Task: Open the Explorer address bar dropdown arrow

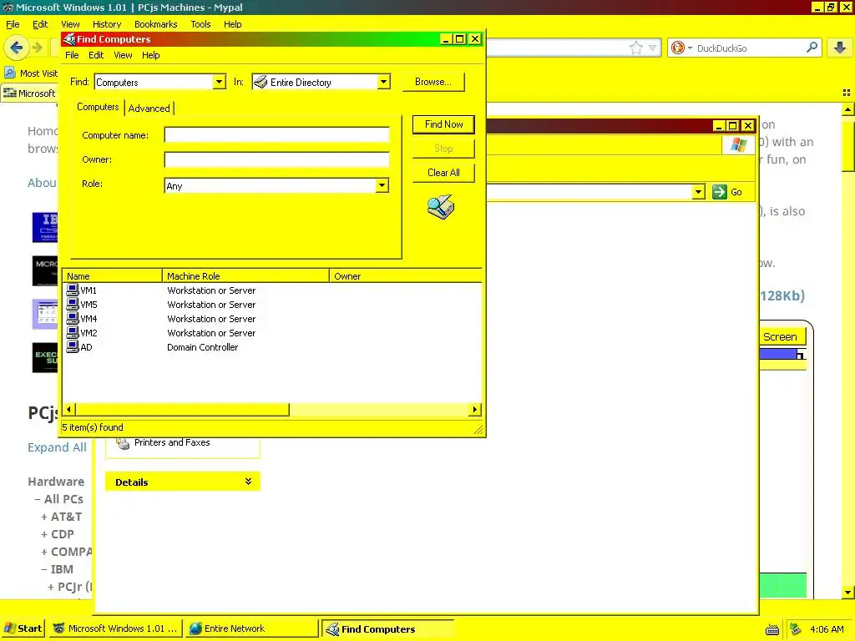Action: (698, 192)
